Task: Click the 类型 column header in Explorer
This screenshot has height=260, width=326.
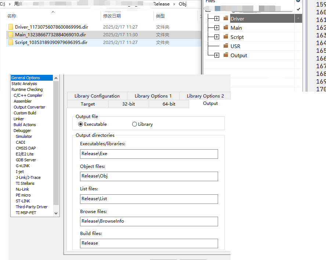Action: coord(160,16)
